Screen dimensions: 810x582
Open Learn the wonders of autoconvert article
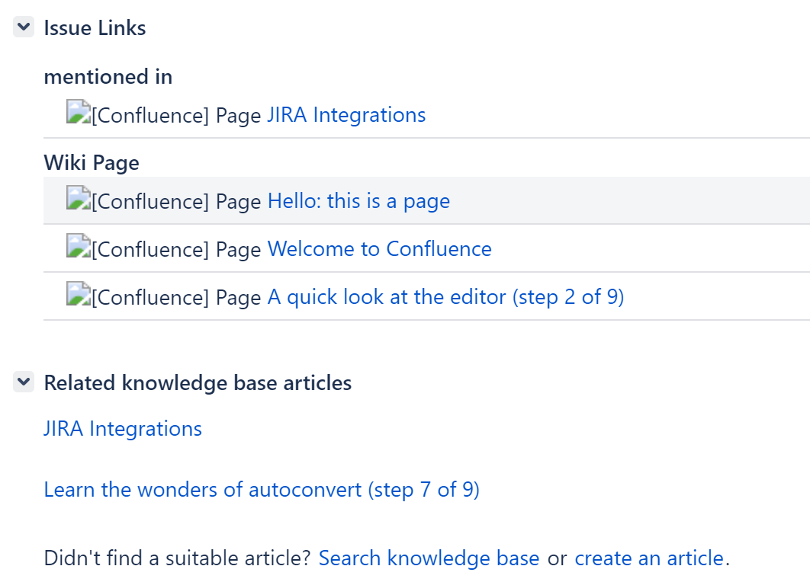click(262, 490)
